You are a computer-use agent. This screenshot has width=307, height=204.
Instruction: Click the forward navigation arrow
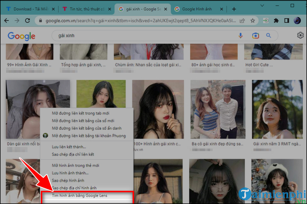[x=17, y=20]
